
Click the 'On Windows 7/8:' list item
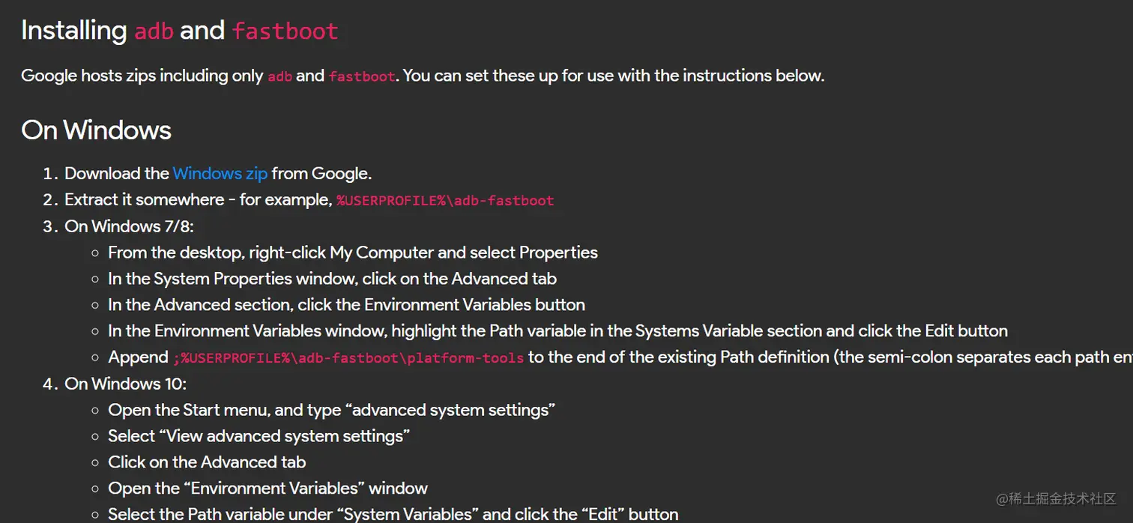tap(129, 226)
